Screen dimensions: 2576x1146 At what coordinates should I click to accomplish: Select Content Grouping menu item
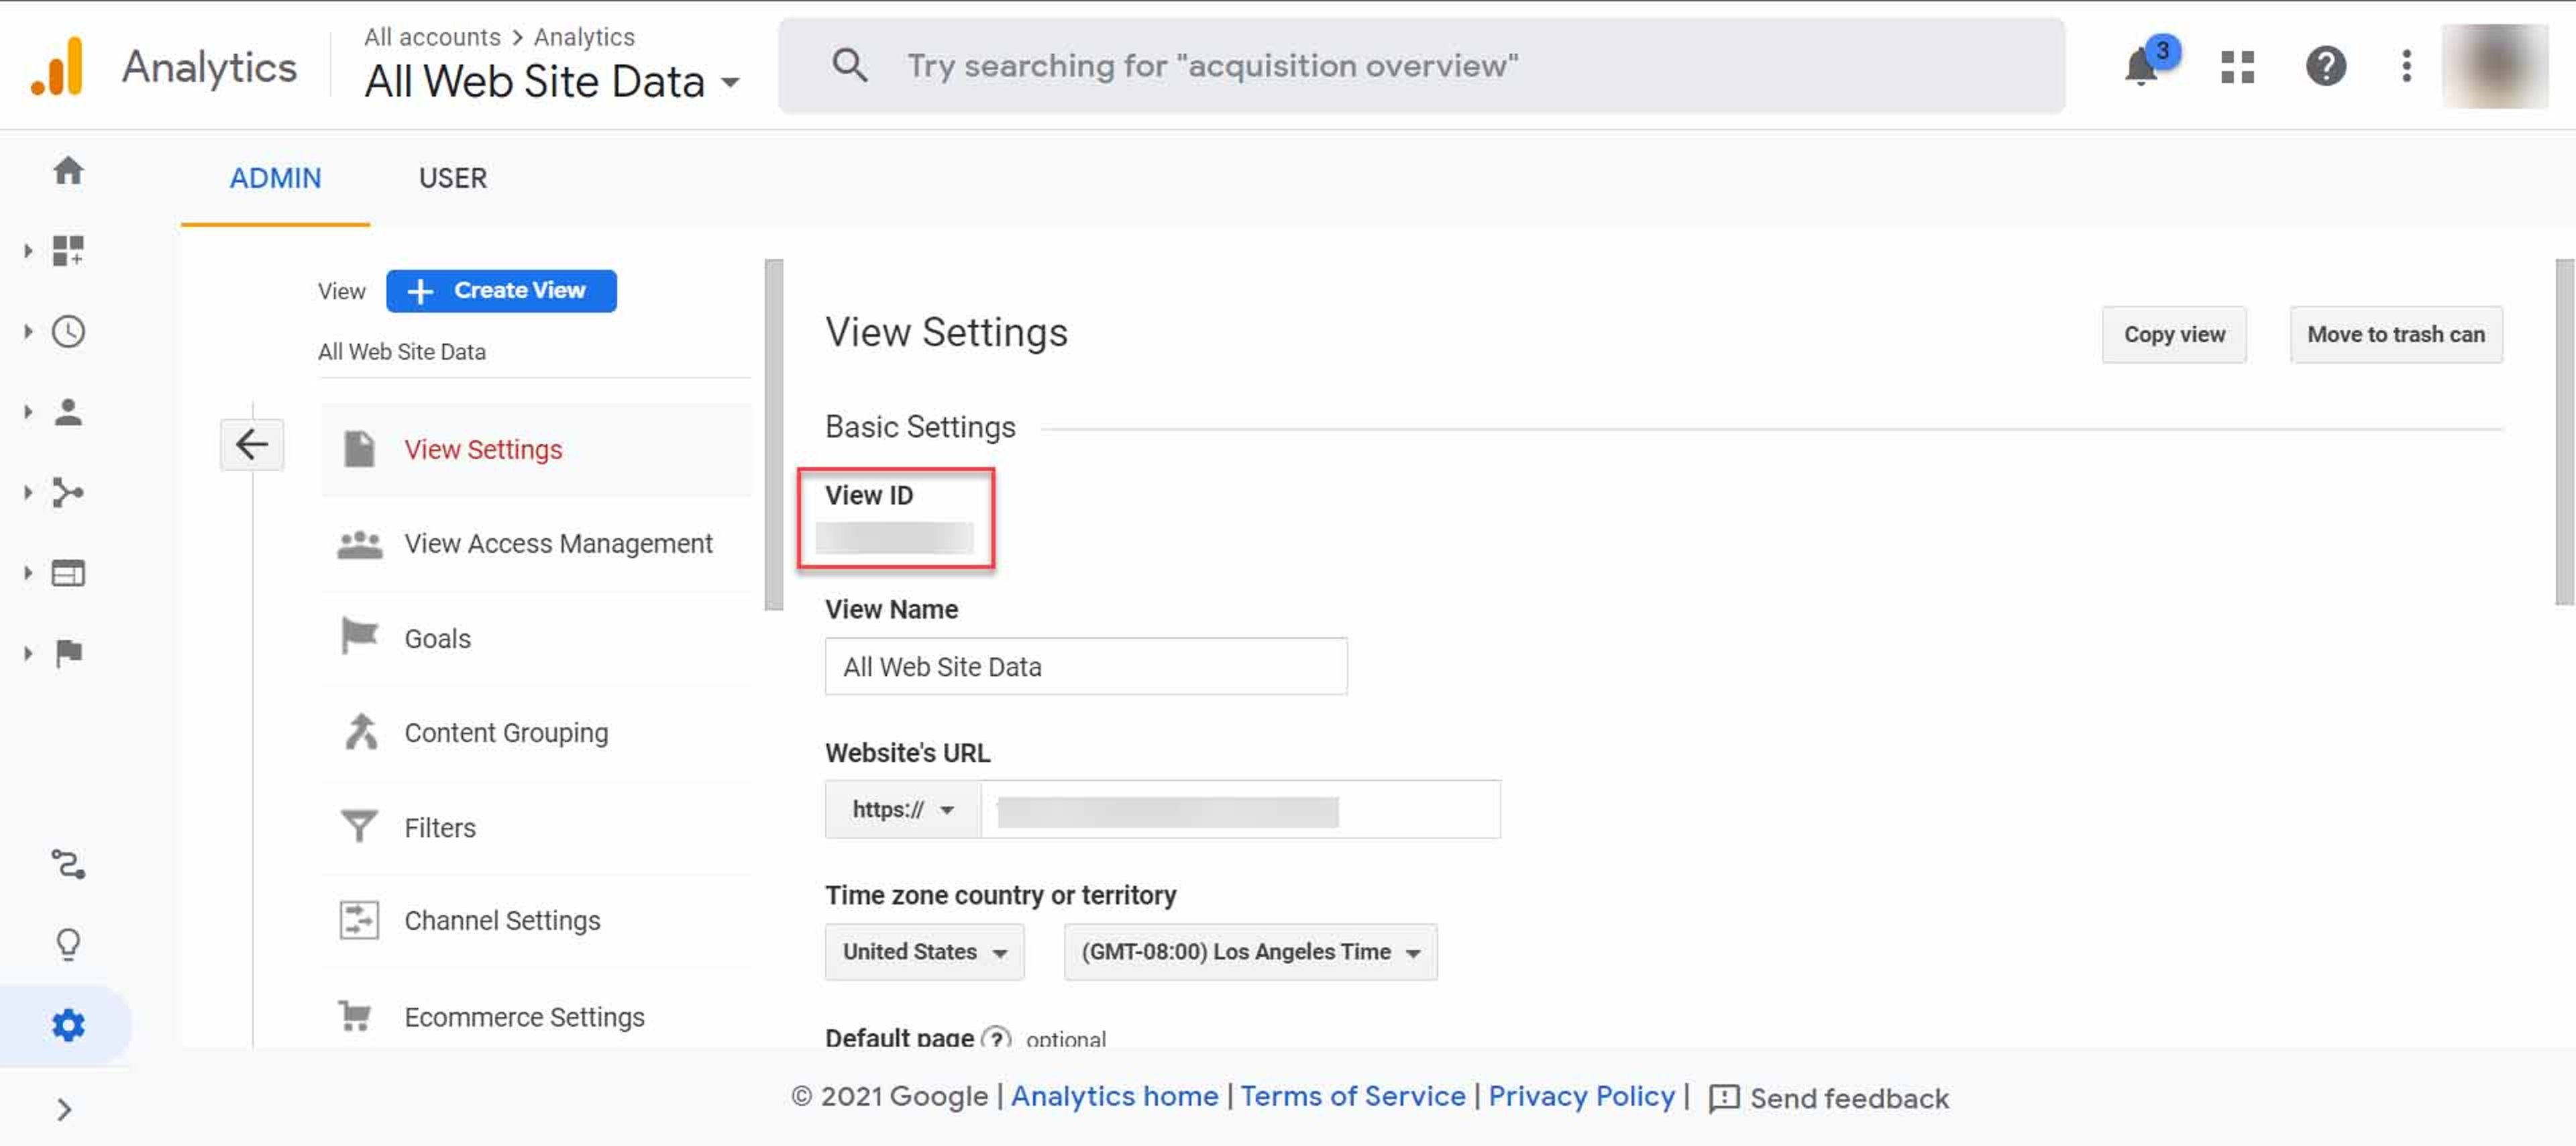pos(536,733)
